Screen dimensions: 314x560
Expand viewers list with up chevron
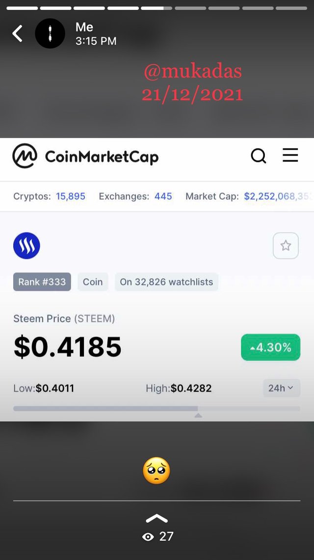157,519
